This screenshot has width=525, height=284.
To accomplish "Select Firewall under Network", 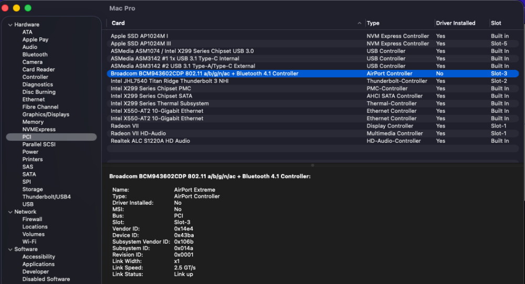I will click(x=32, y=219).
